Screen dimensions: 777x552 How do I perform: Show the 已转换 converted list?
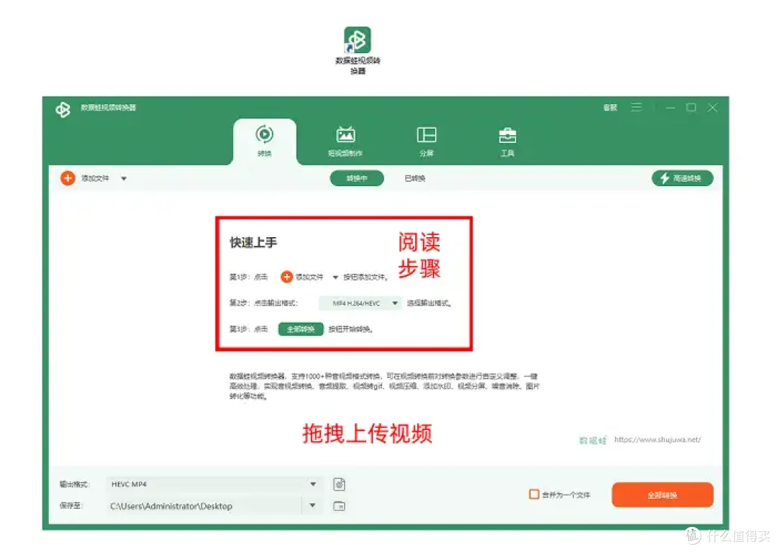point(415,178)
